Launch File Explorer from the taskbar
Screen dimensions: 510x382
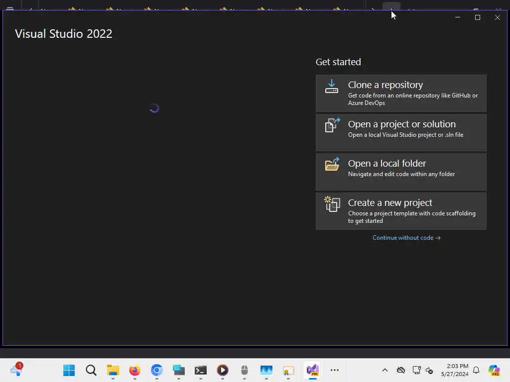tap(113, 370)
